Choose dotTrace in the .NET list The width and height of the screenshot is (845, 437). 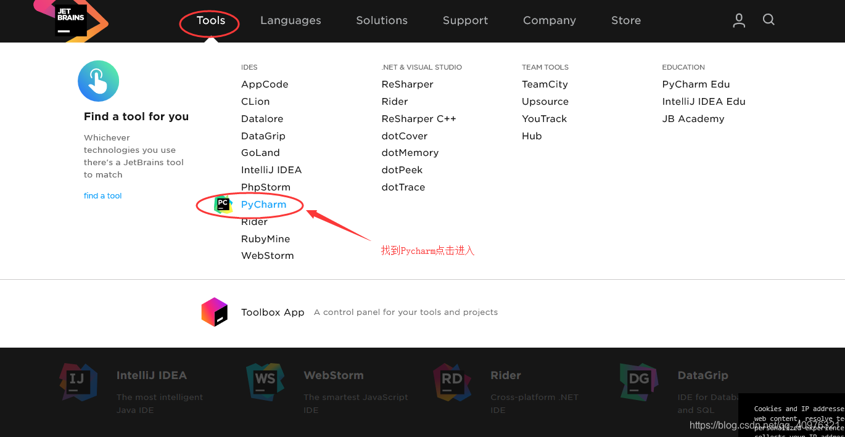(403, 187)
